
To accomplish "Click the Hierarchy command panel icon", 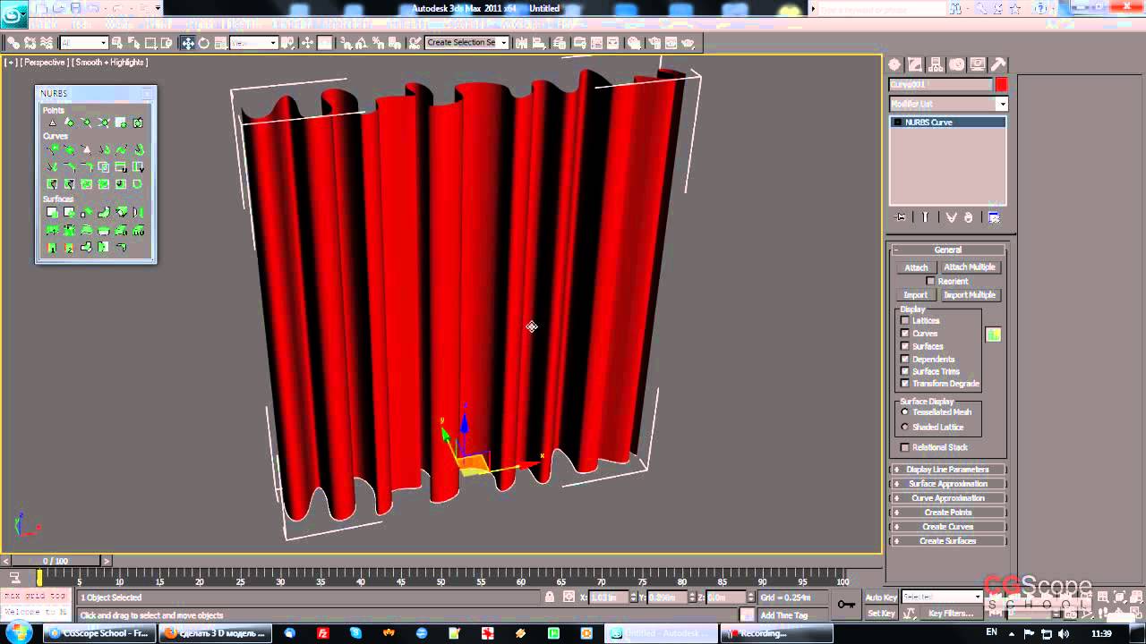I will (936, 64).
